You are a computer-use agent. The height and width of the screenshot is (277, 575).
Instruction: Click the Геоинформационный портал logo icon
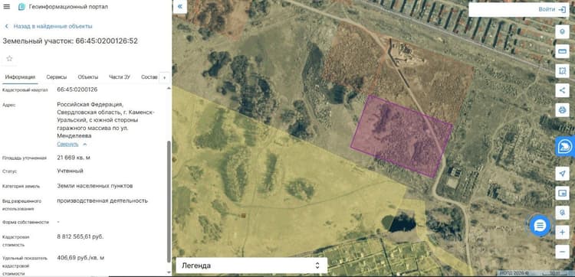click(x=21, y=7)
